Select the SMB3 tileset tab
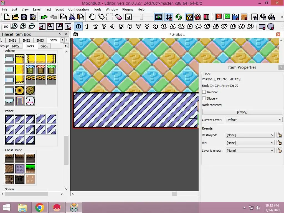284x213 pixels. click(40, 40)
